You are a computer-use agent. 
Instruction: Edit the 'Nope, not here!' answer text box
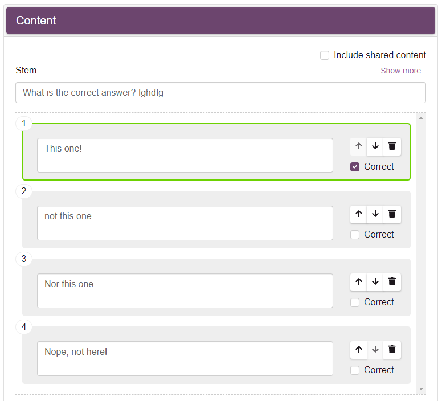pos(185,359)
